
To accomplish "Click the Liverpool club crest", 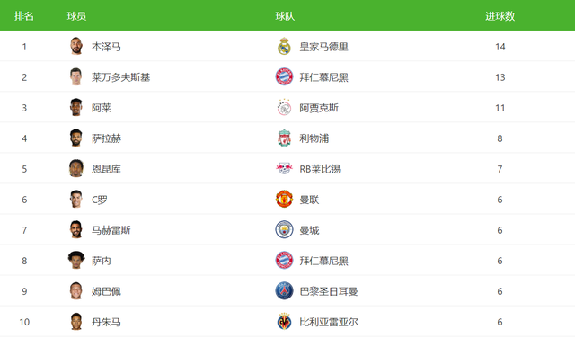I will (x=284, y=138).
